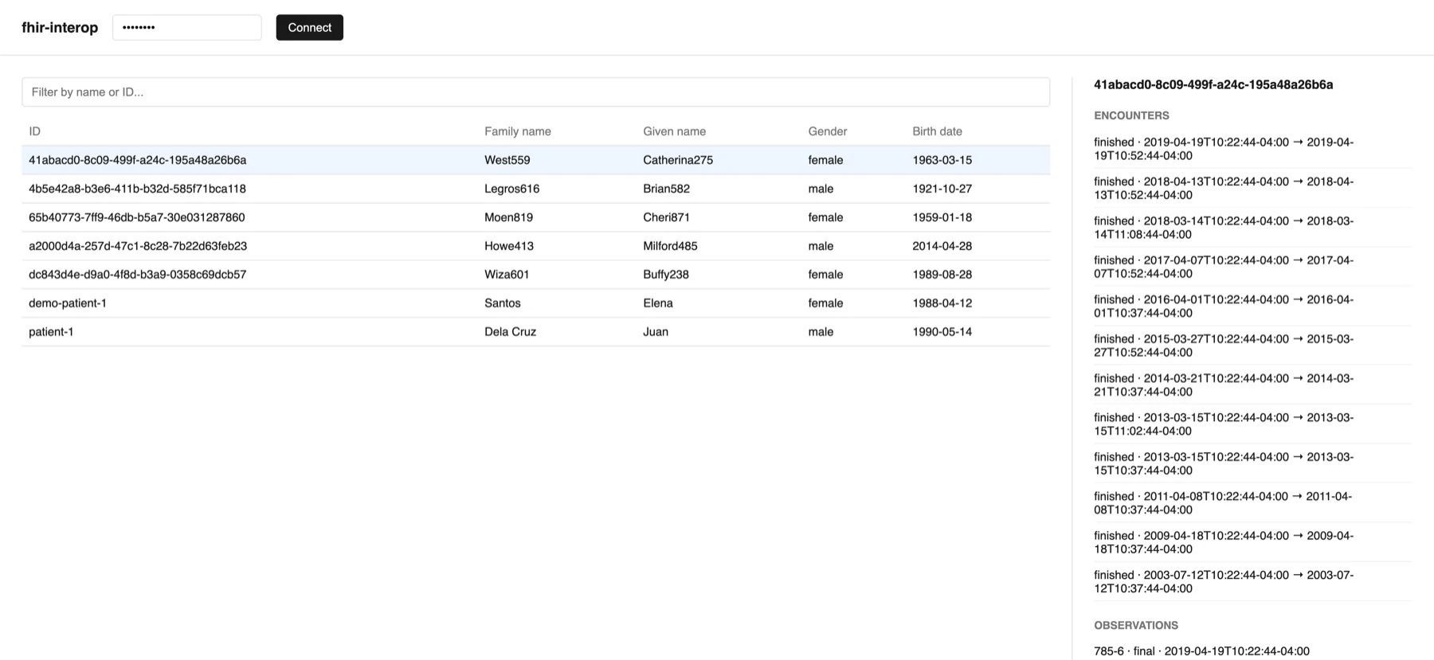
Task: Click the Gender column header
Action: [828, 131]
